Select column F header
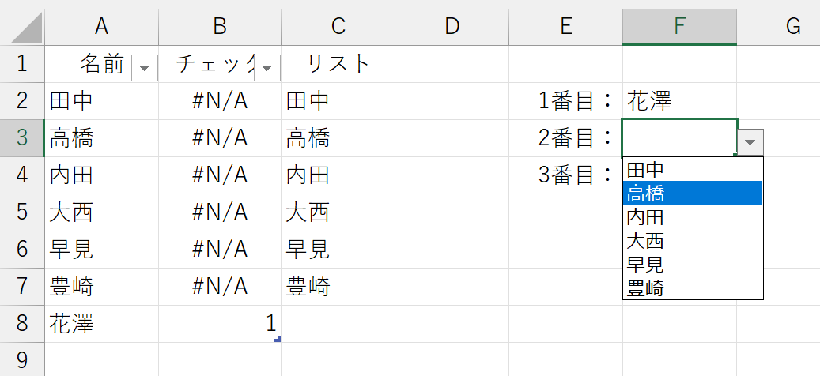This screenshot has width=820, height=376. [679, 26]
